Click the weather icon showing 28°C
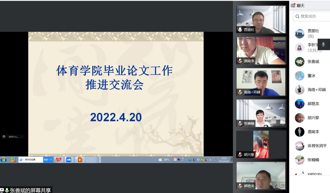Viewport: 330px width, 193px height. click(x=160, y=160)
